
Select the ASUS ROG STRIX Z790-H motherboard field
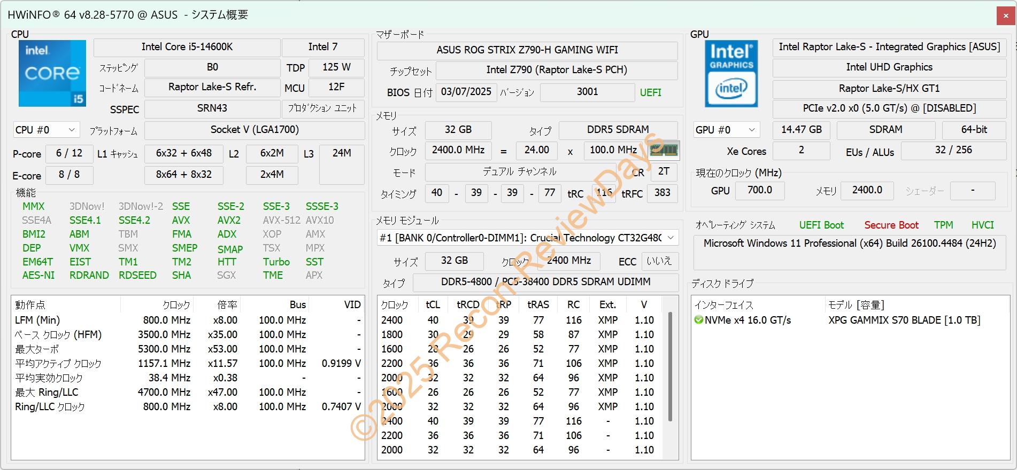[527, 50]
